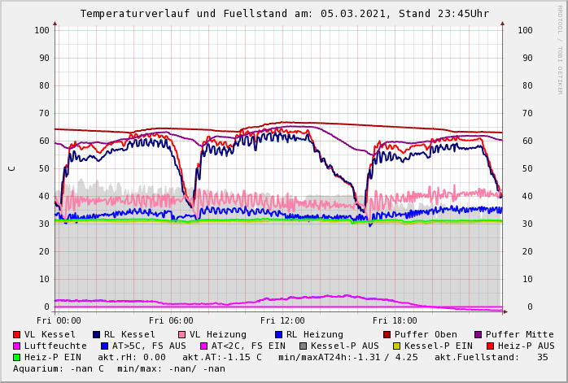
Task: Click the Temperaturverlauf und Fuellstand chart title
Action: click(284, 14)
